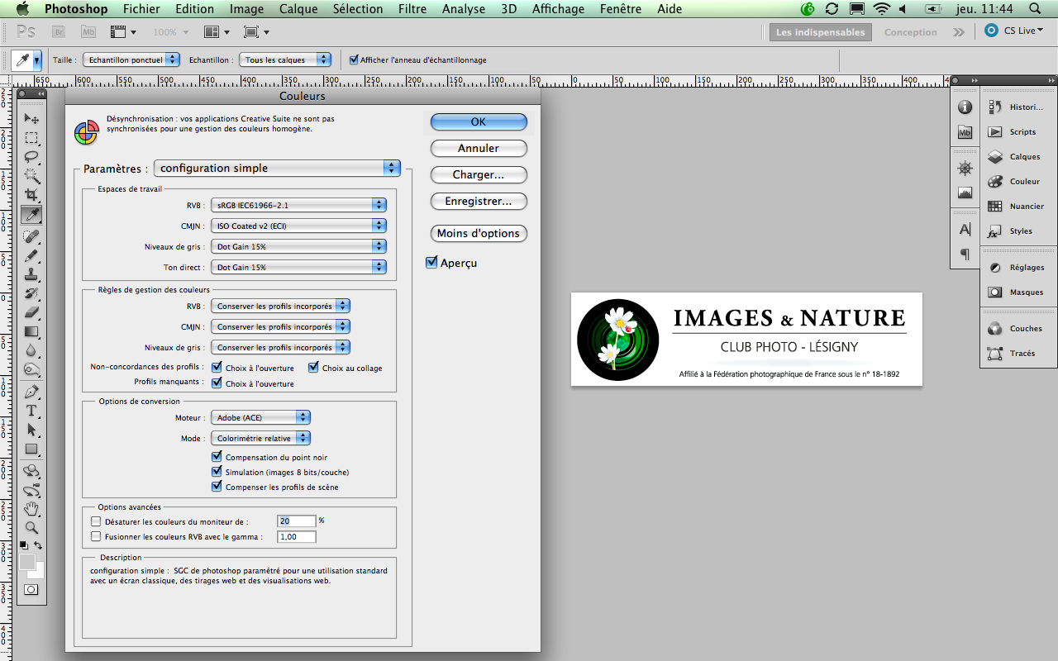Click the Annuler button

click(479, 148)
